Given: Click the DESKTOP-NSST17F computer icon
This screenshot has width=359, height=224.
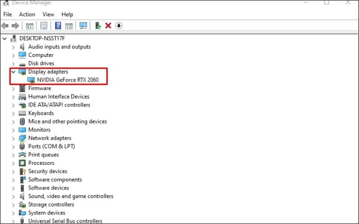Looking at the screenshot, I should [x=13, y=39].
